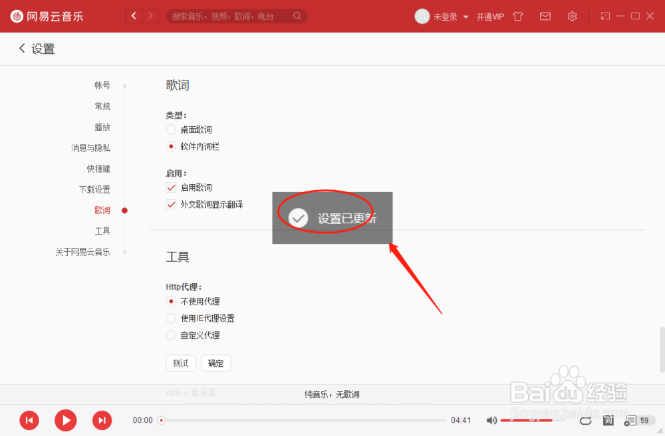The width and height of the screenshot is (665, 436).
Task: Select 软件内词栏 radio button
Action: [171, 147]
